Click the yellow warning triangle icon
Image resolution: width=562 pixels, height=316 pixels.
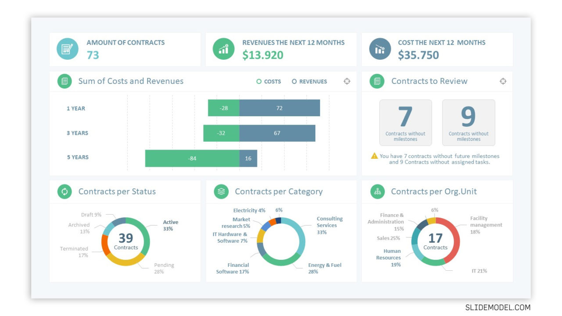pos(374,156)
